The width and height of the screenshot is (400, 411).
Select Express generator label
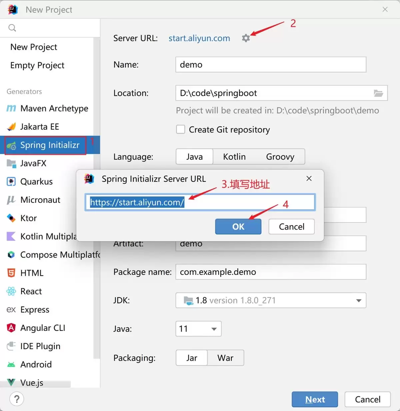coord(35,310)
